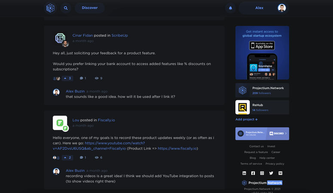Open Alex Buzin's profile from ScribeUp comment

(x=75, y=91)
